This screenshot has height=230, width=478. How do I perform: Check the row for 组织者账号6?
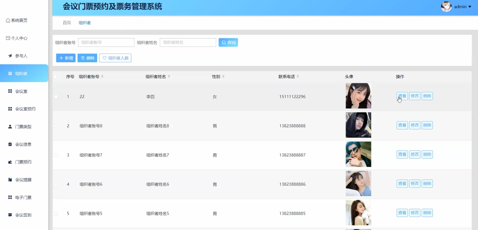pyautogui.click(x=56, y=184)
